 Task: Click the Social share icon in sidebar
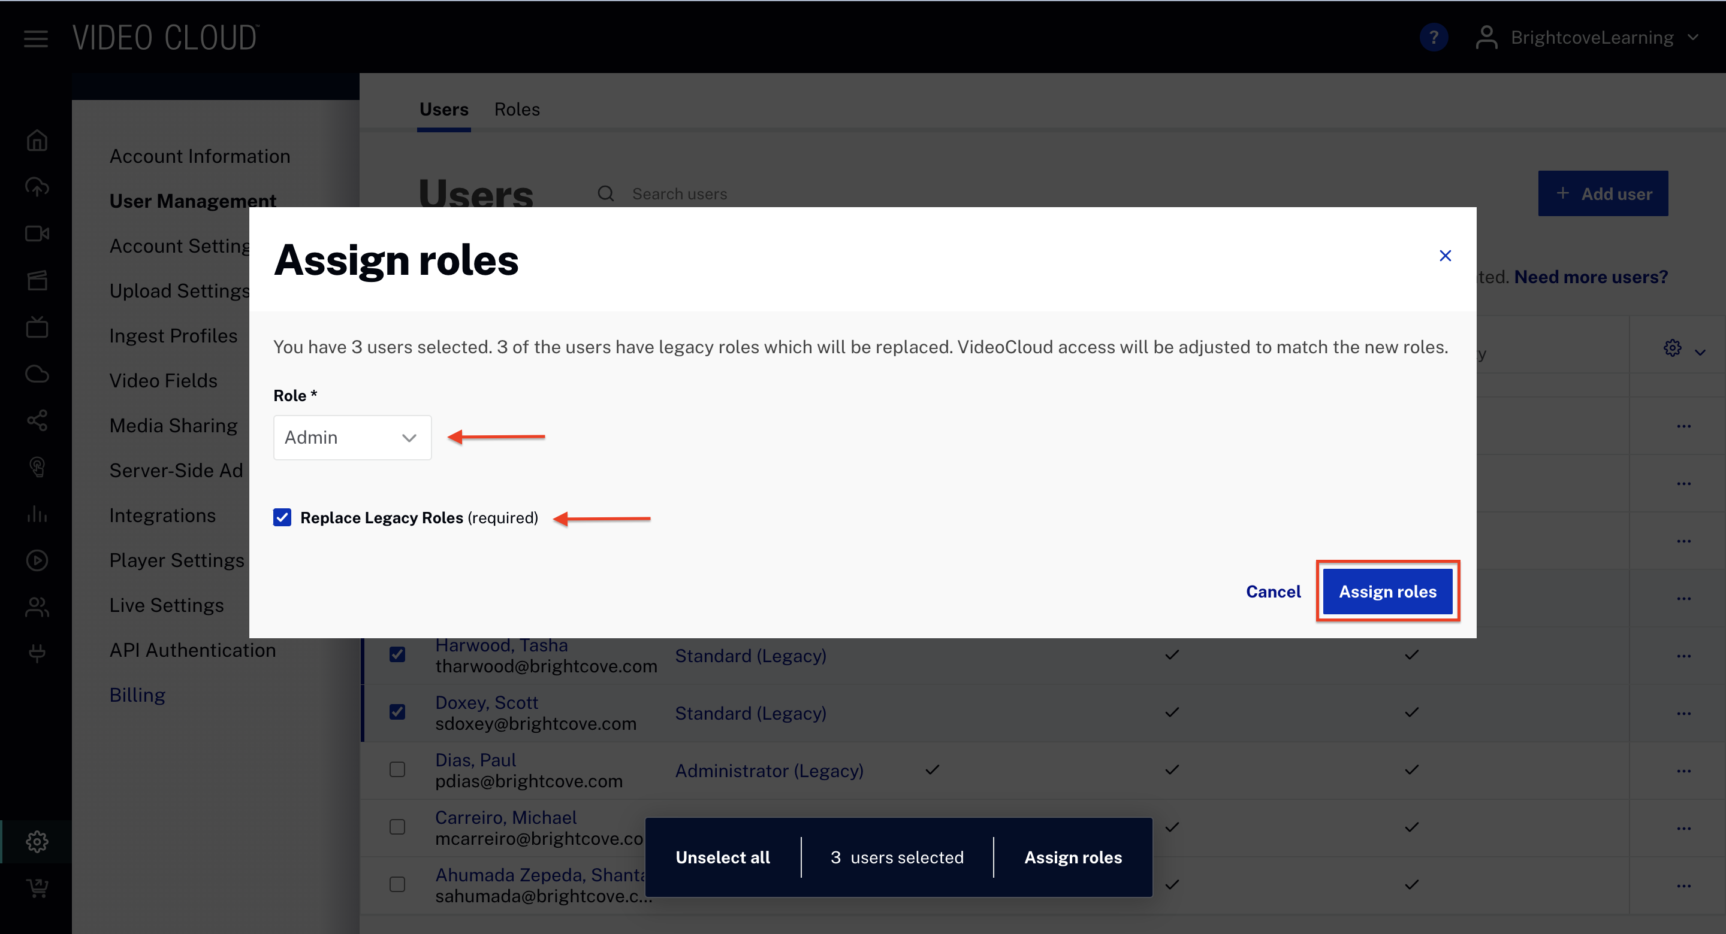coord(37,420)
